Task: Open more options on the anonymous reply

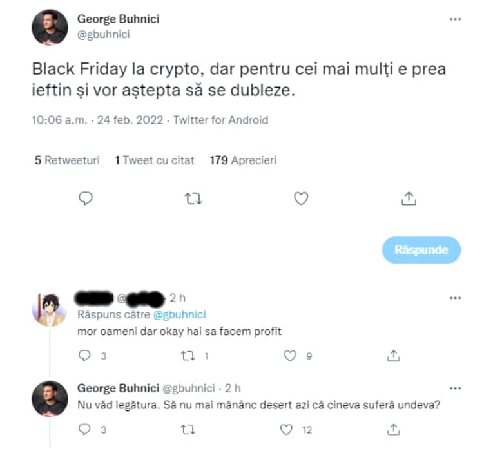Action: [455, 298]
